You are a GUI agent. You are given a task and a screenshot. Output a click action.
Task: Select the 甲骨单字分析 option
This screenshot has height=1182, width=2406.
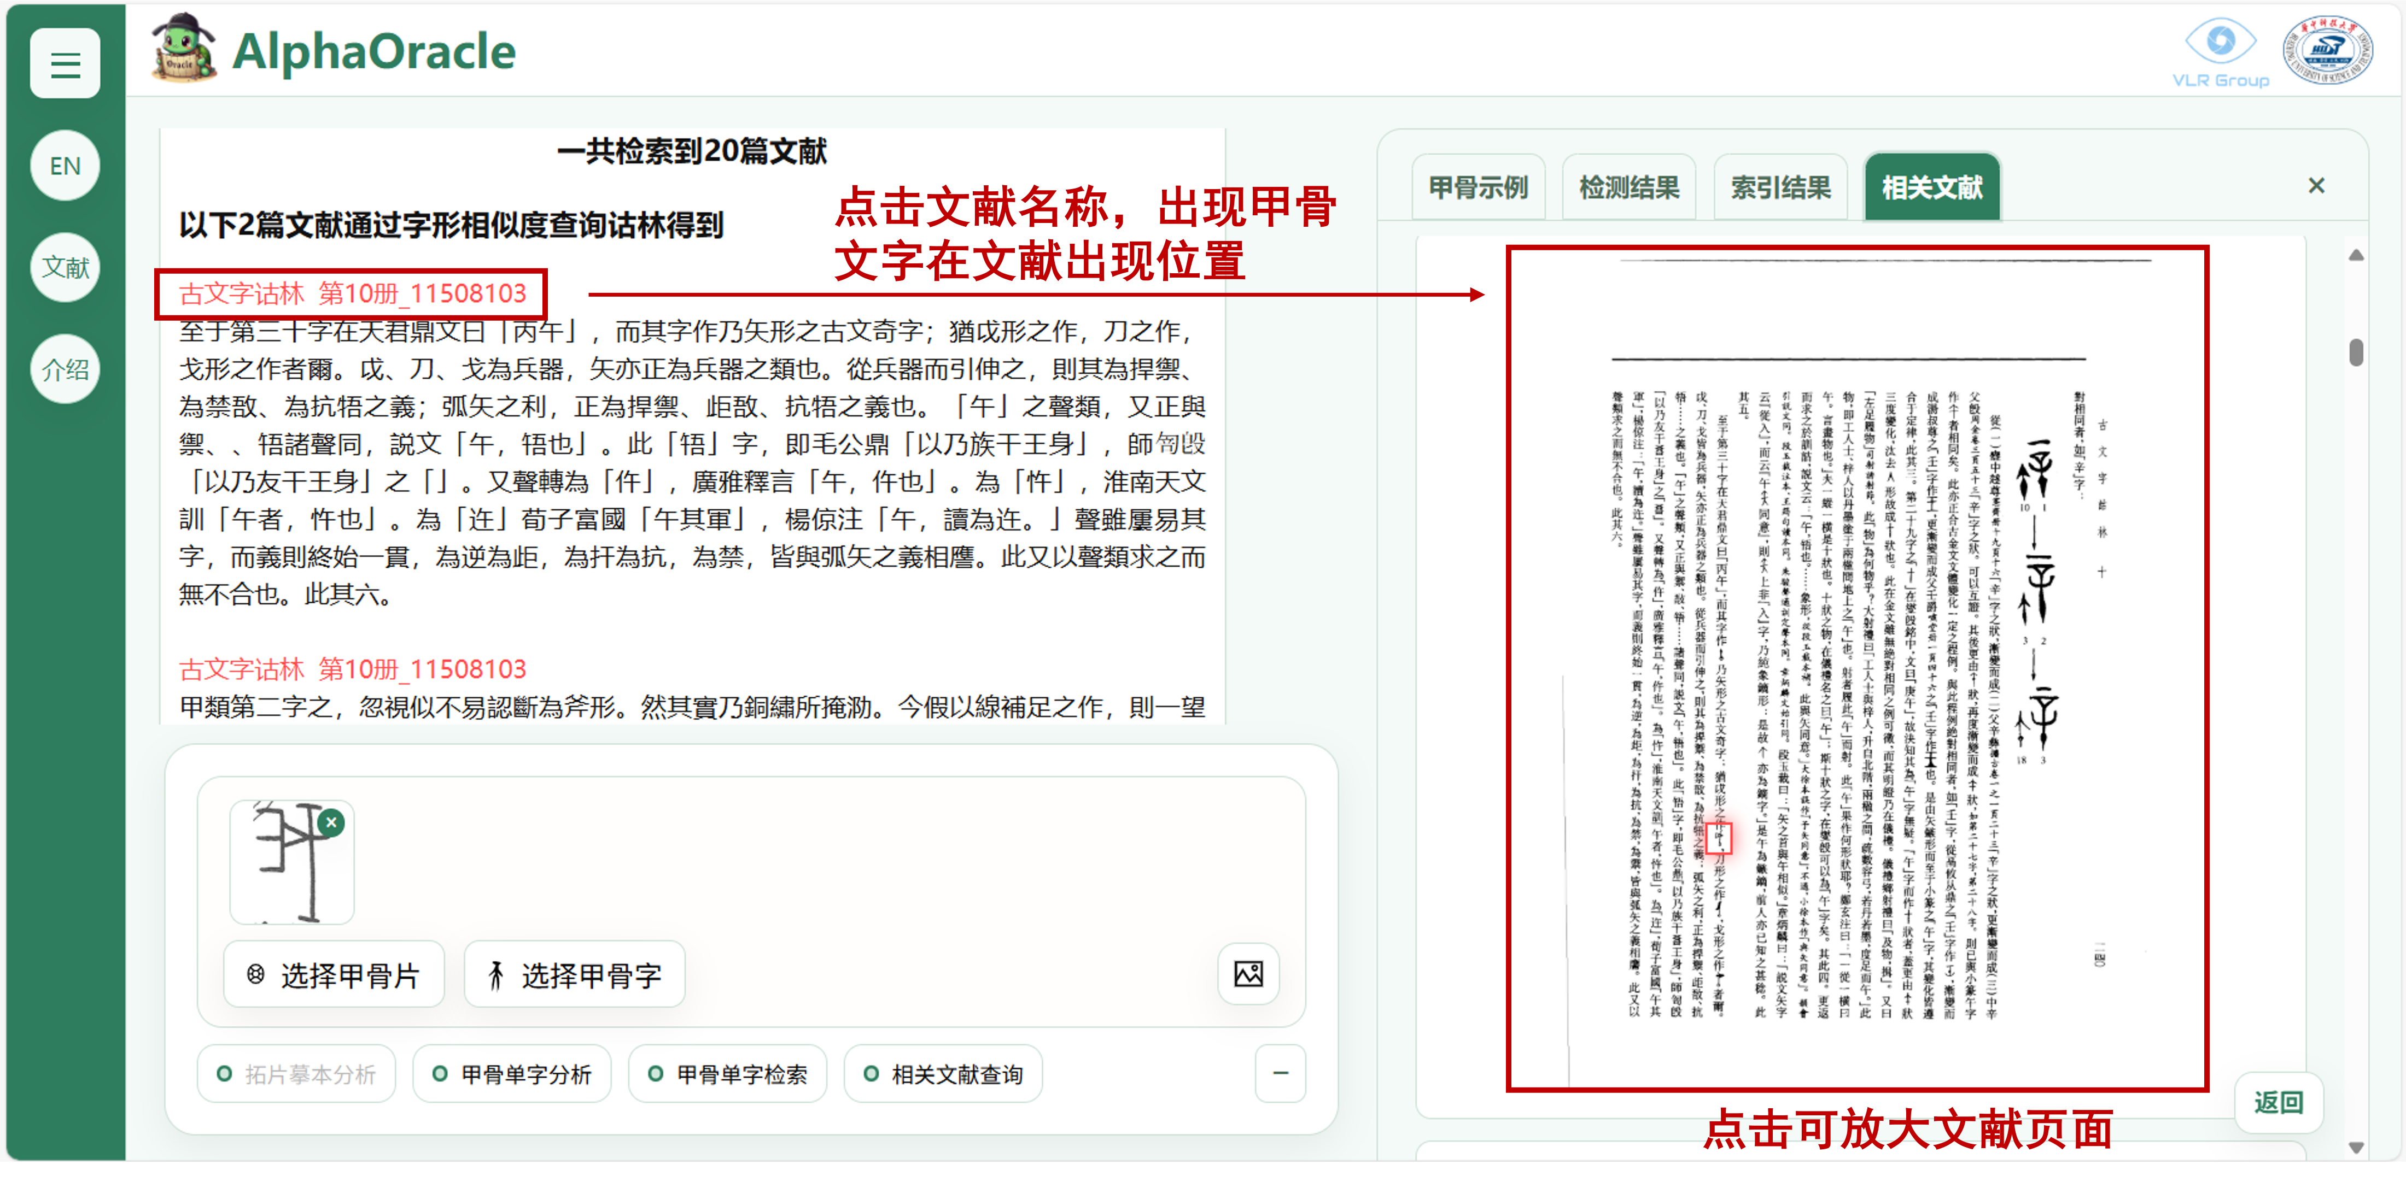coord(513,1074)
